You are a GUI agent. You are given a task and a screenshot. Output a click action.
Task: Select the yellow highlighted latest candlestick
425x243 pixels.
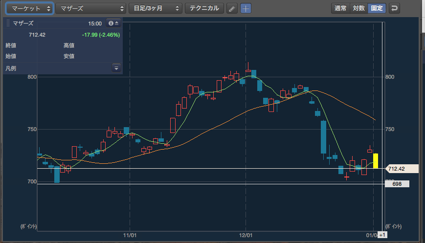click(376, 161)
